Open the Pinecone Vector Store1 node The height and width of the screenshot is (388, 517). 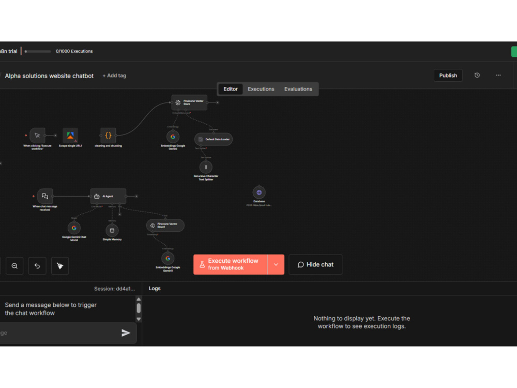[x=165, y=226]
